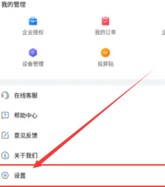Viewport: 165px width, 187px height.
Task: Open the purple hexagon 设备管理 icon
Action: [33, 52]
